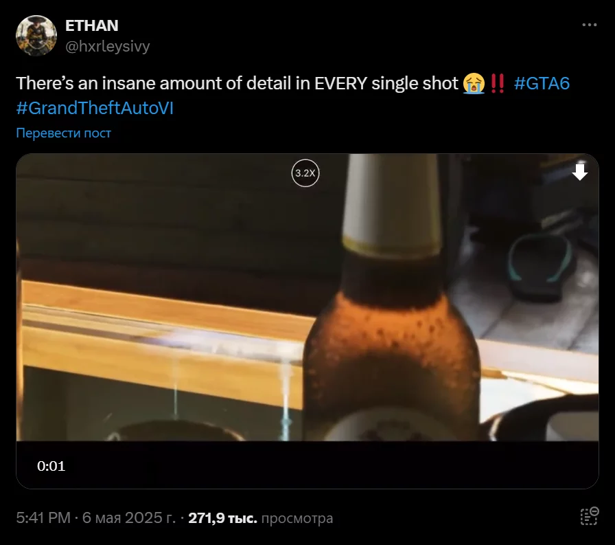This screenshot has height=545, width=615.
Task: Click the red double exclamation emoji
Action: [x=498, y=84]
